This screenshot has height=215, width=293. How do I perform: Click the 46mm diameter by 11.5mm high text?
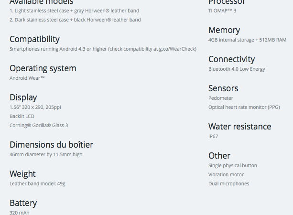click(46, 154)
